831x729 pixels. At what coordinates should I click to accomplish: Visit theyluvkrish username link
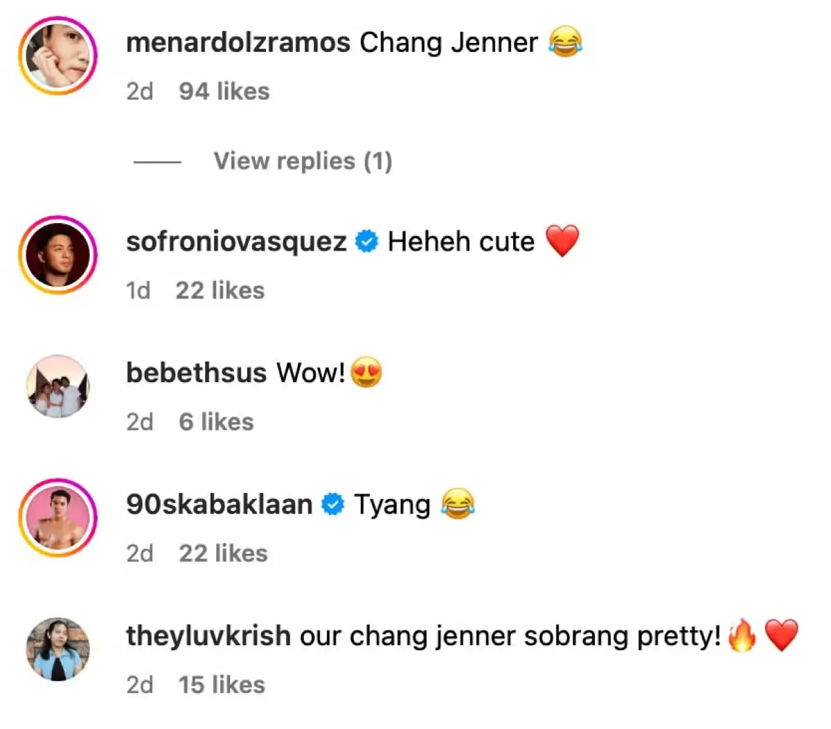coord(208,636)
